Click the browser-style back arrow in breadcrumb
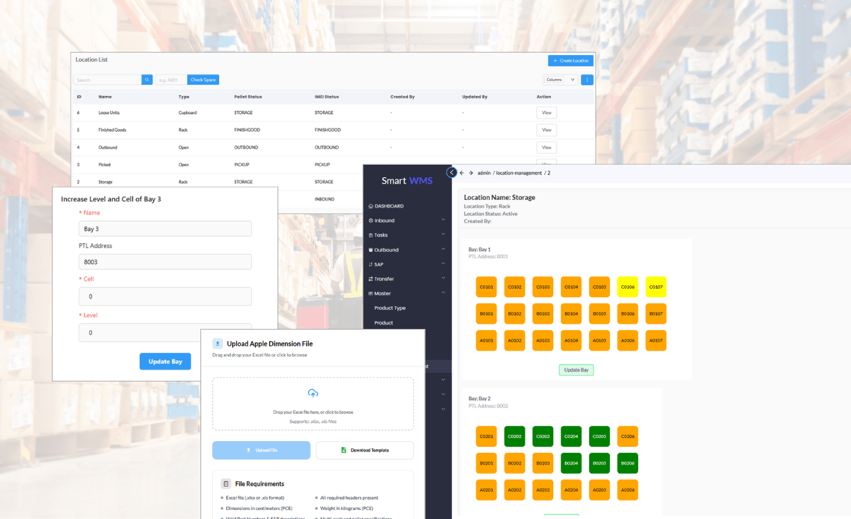Image resolution: width=851 pixels, height=519 pixels. 462,173
